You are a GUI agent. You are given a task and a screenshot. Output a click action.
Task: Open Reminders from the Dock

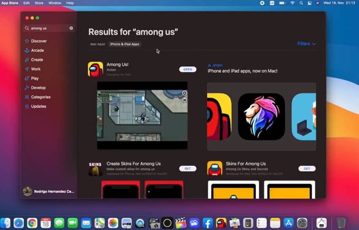click(x=262, y=223)
